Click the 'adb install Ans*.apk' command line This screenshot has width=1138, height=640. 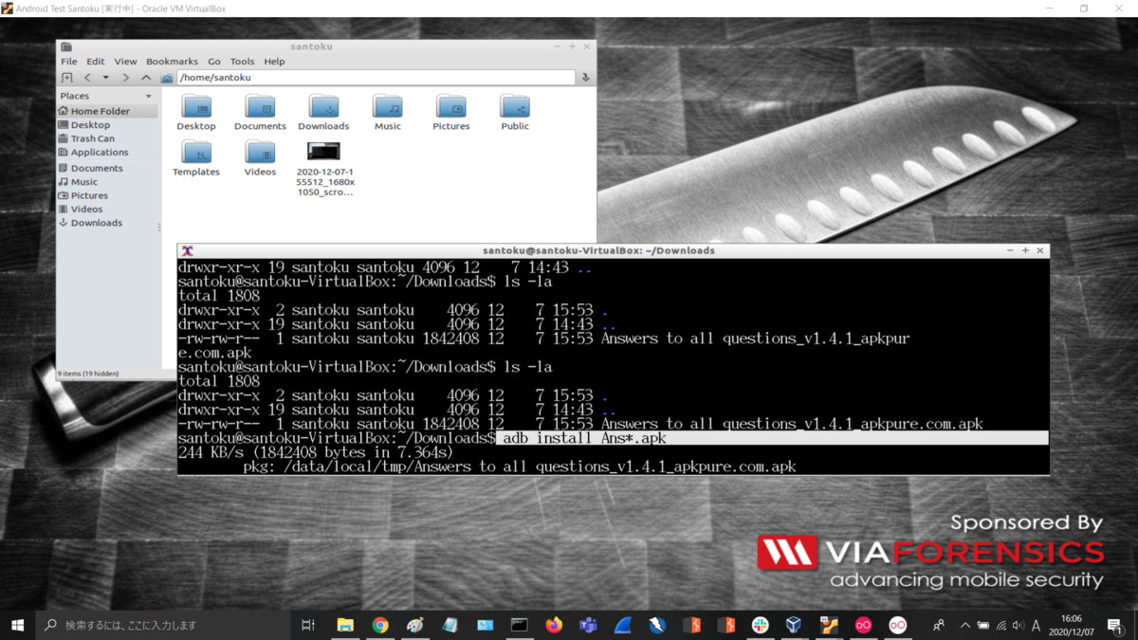(x=584, y=438)
